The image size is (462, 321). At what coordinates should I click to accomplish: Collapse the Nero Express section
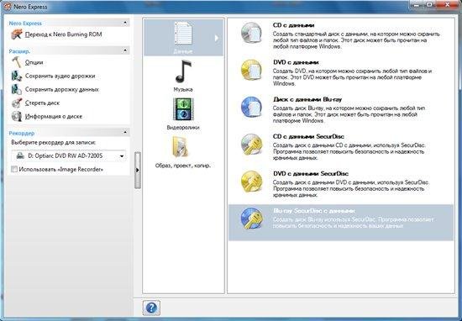[125, 23]
